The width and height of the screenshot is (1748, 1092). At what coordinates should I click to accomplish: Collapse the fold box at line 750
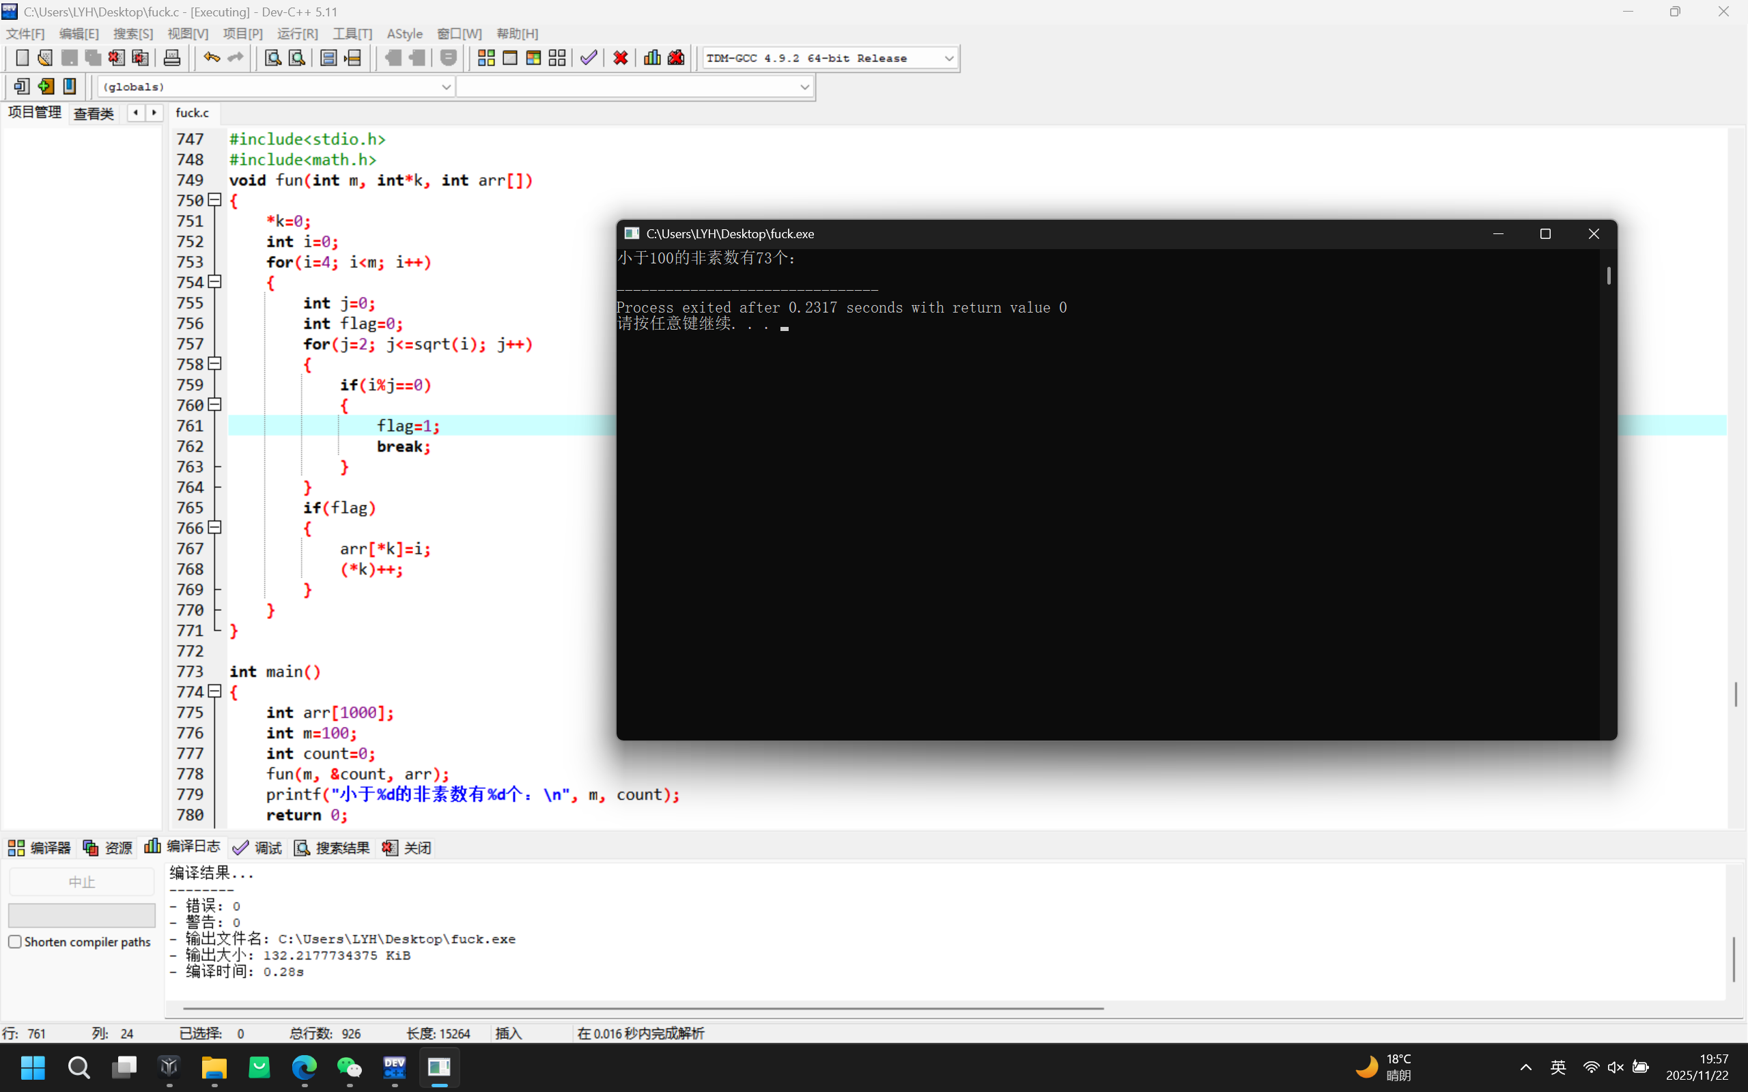214,200
